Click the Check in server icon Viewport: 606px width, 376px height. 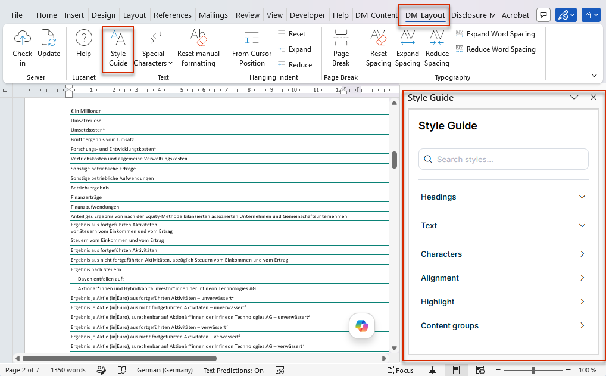pos(22,48)
